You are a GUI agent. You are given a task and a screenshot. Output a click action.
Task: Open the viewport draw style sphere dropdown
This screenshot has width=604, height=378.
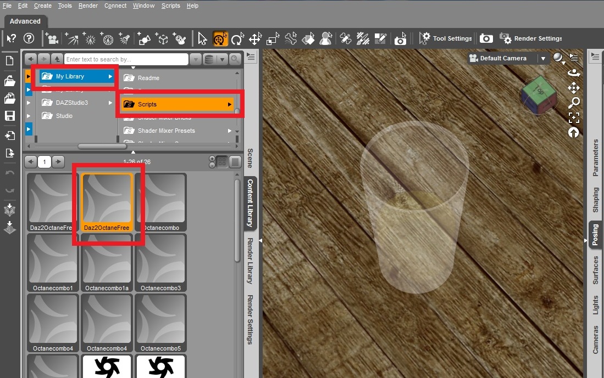pyautogui.click(x=558, y=59)
